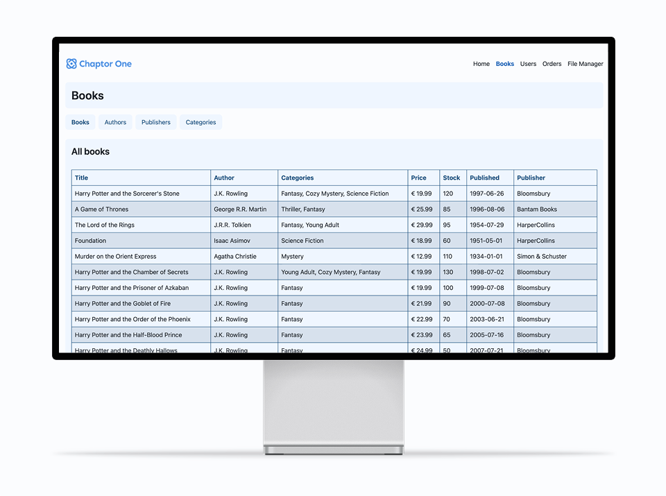Image resolution: width=666 pixels, height=496 pixels.
Task: Click the Title column header
Action: (x=82, y=178)
